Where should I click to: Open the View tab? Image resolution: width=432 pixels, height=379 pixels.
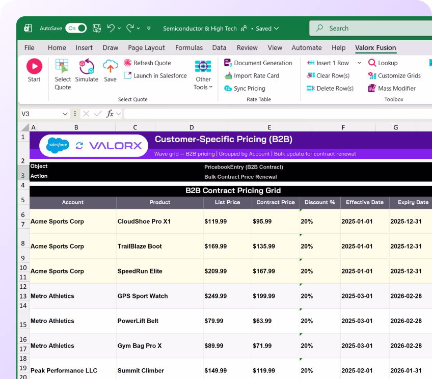(x=275, y=48)
